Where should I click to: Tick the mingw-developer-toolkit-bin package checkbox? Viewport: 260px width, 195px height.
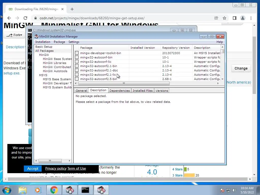(x=77, y=53)
